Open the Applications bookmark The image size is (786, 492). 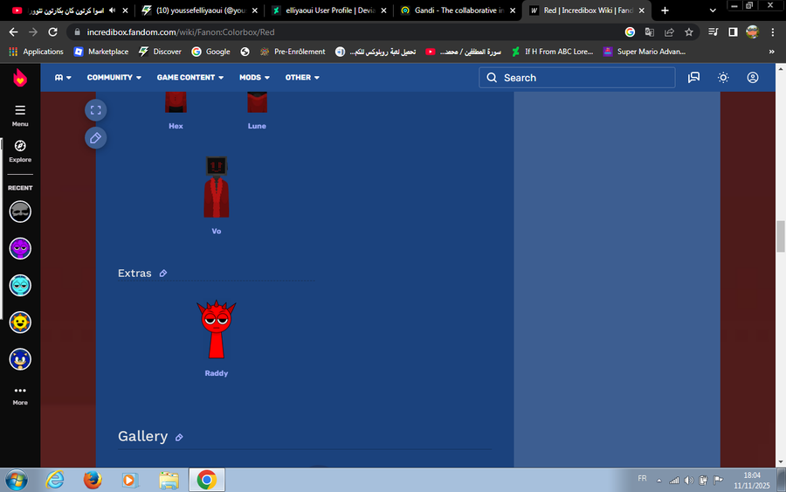coord(36,52)
